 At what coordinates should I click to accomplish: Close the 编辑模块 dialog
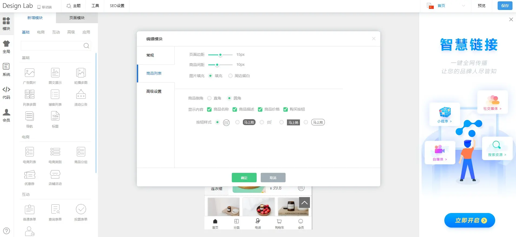pos(374,39)
